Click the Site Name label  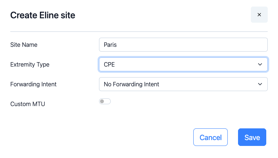pos(24,45)
